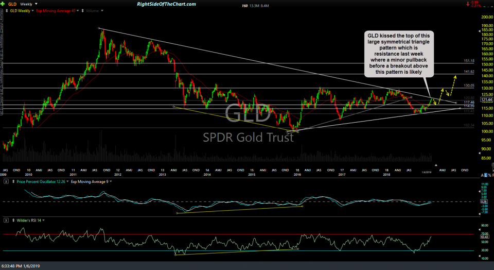The image size is (494, 270).
Task: Click the Volume study label
Action: tap(93, 11)
